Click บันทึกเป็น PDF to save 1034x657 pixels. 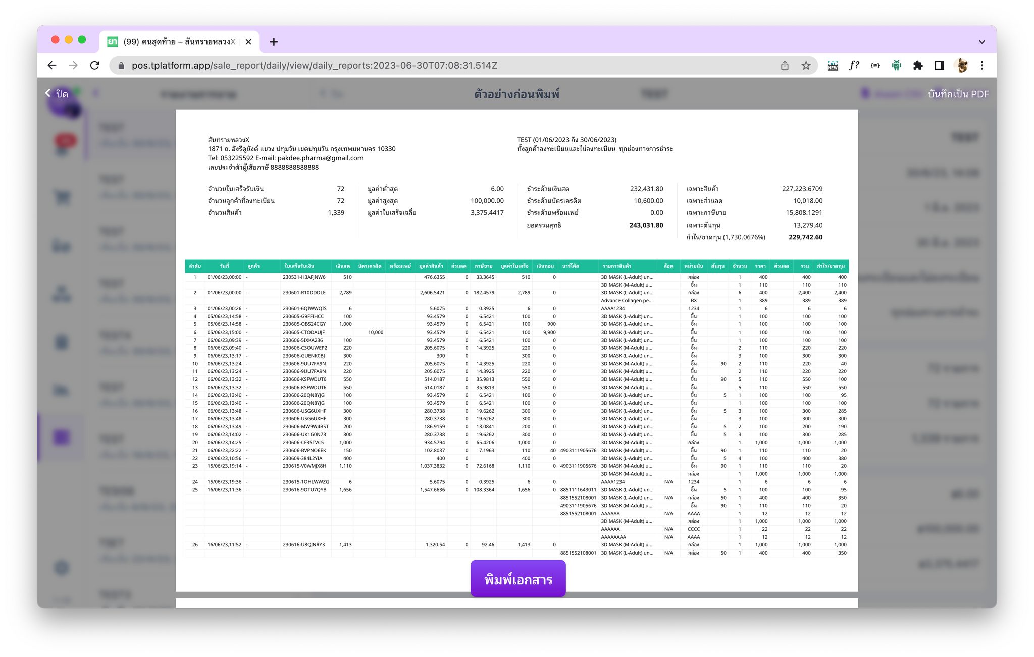coord(958,94)
